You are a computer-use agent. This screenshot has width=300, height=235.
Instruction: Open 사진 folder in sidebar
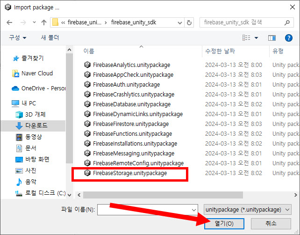tap(31, 170)
